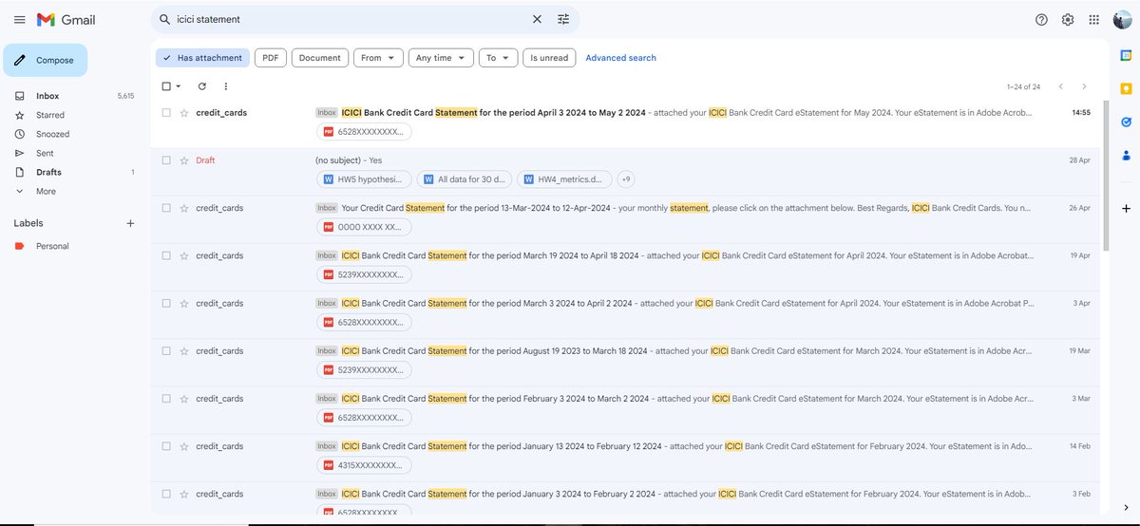
Task: Open the Settings gear icon
Action: (x=1068, y=19)
